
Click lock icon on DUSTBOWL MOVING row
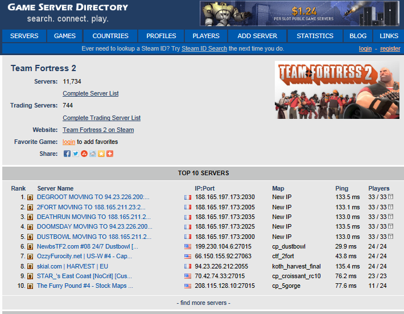pos(390,237)
